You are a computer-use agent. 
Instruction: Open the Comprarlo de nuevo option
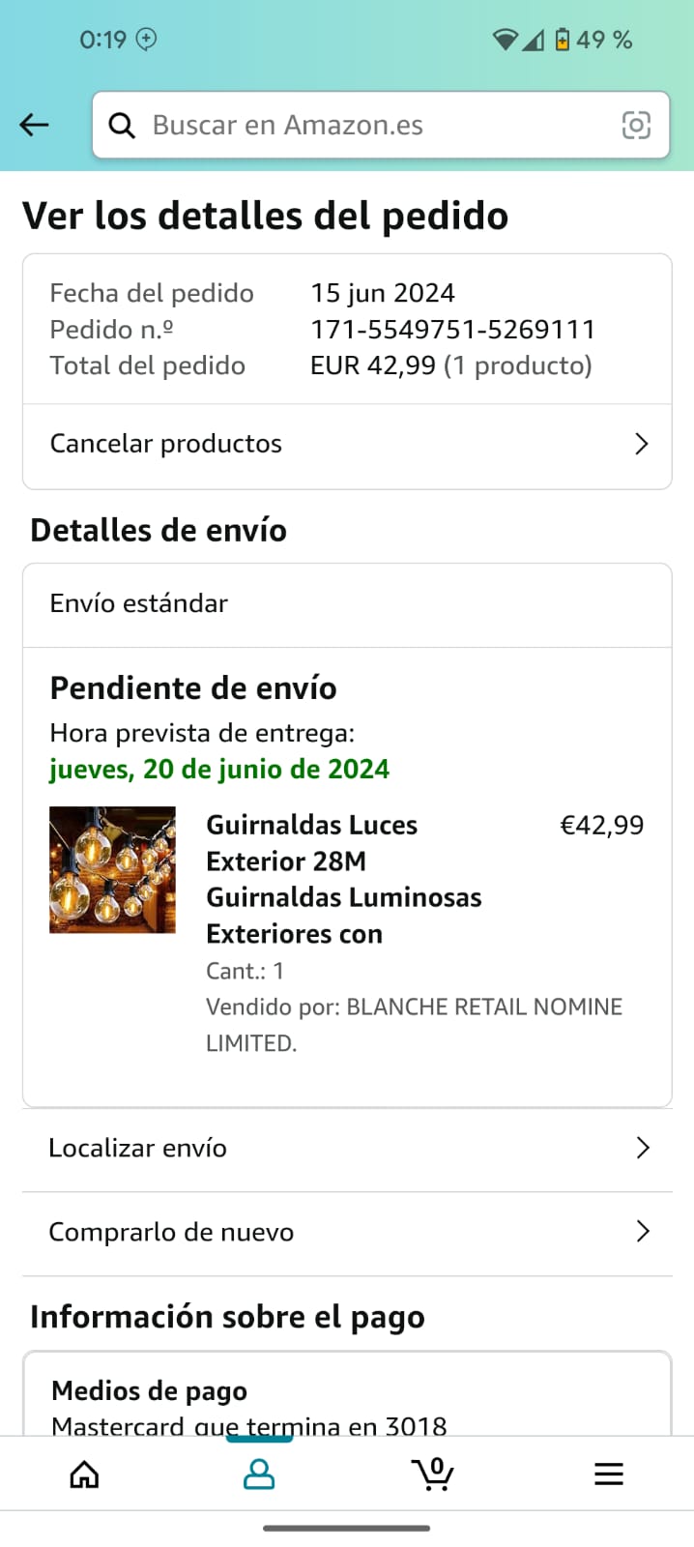347,1233
